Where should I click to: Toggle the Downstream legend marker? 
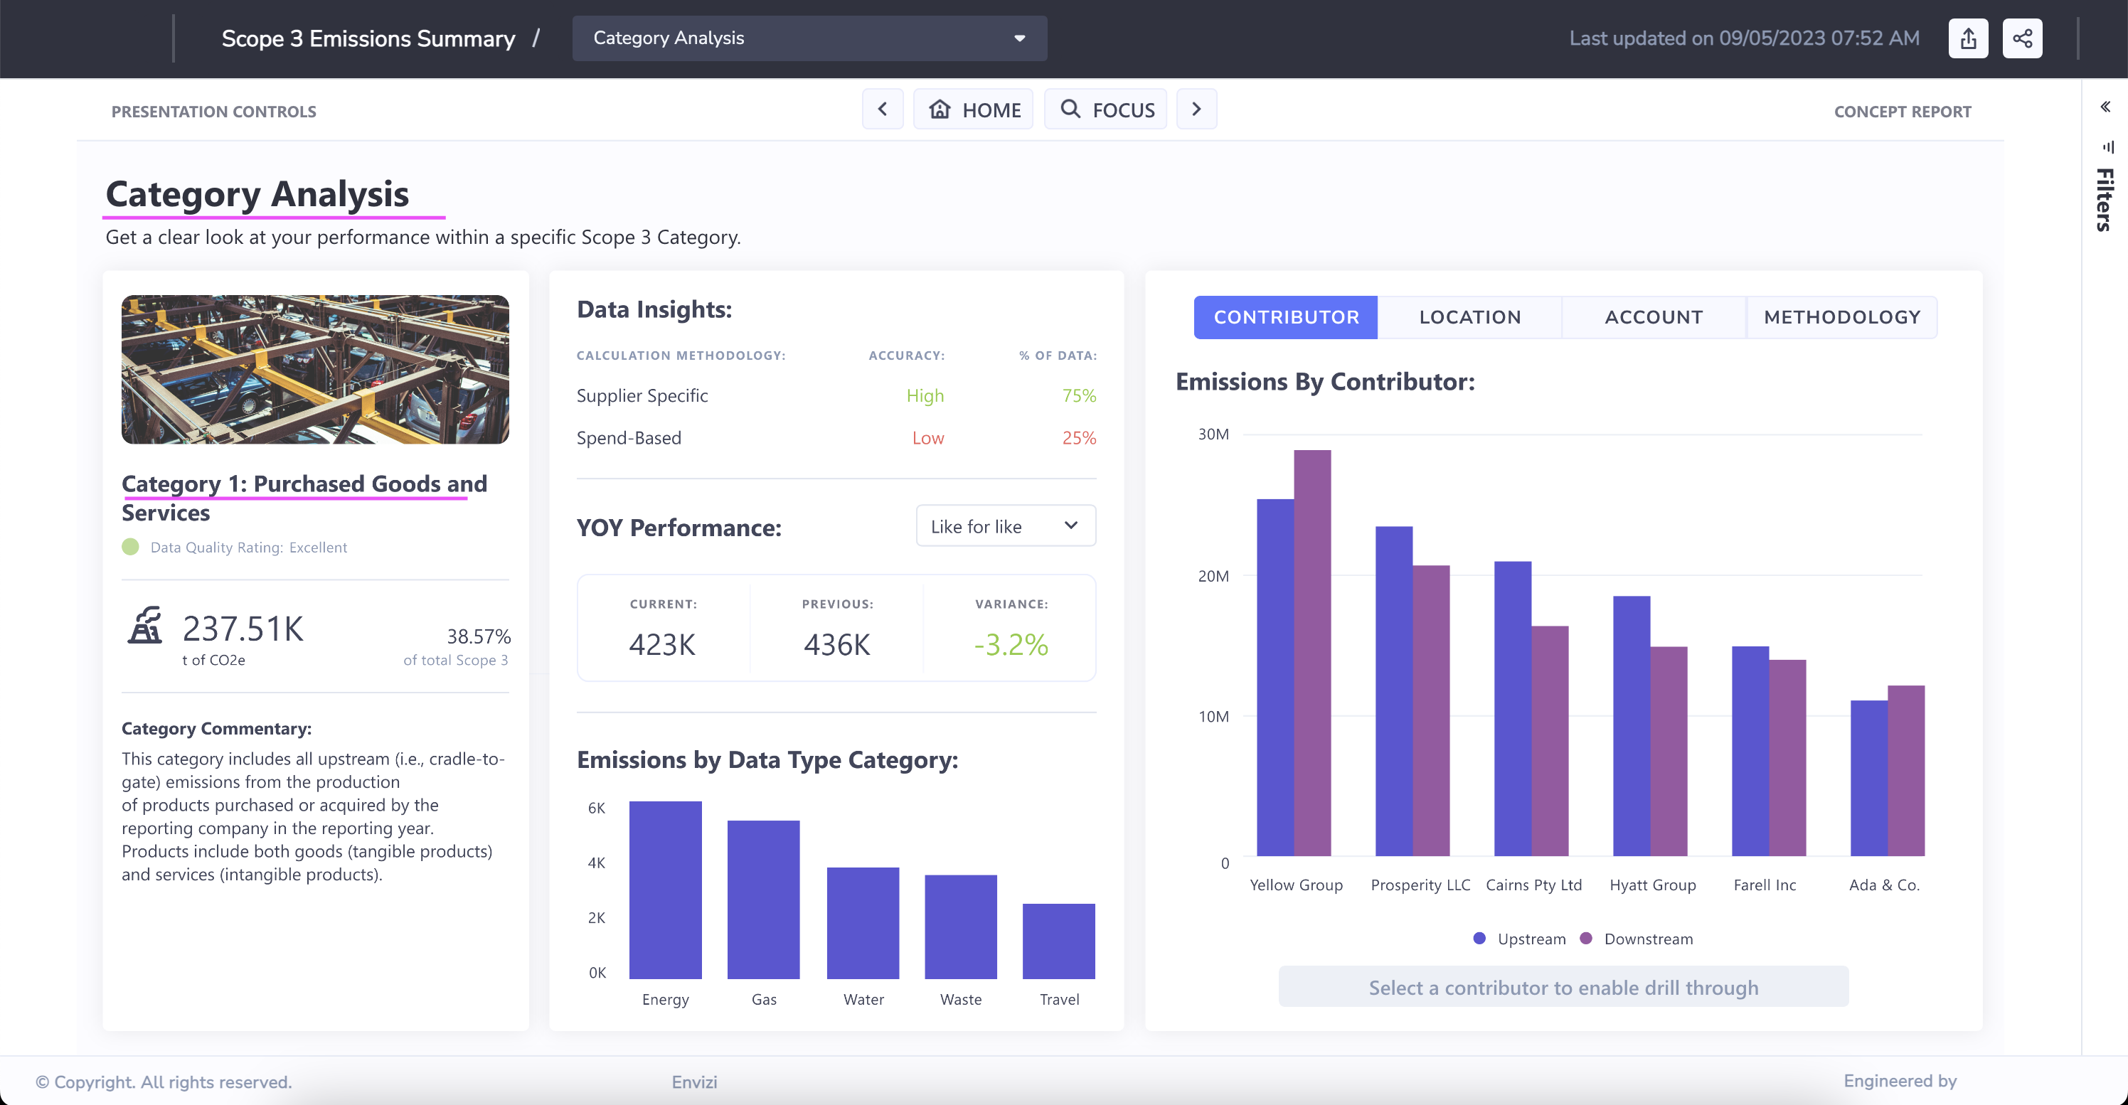1585,938
